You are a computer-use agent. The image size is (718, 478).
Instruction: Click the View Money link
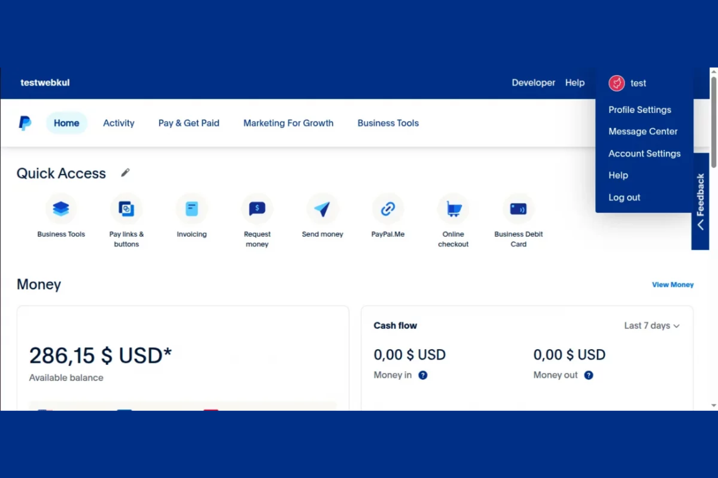point(672,284)
